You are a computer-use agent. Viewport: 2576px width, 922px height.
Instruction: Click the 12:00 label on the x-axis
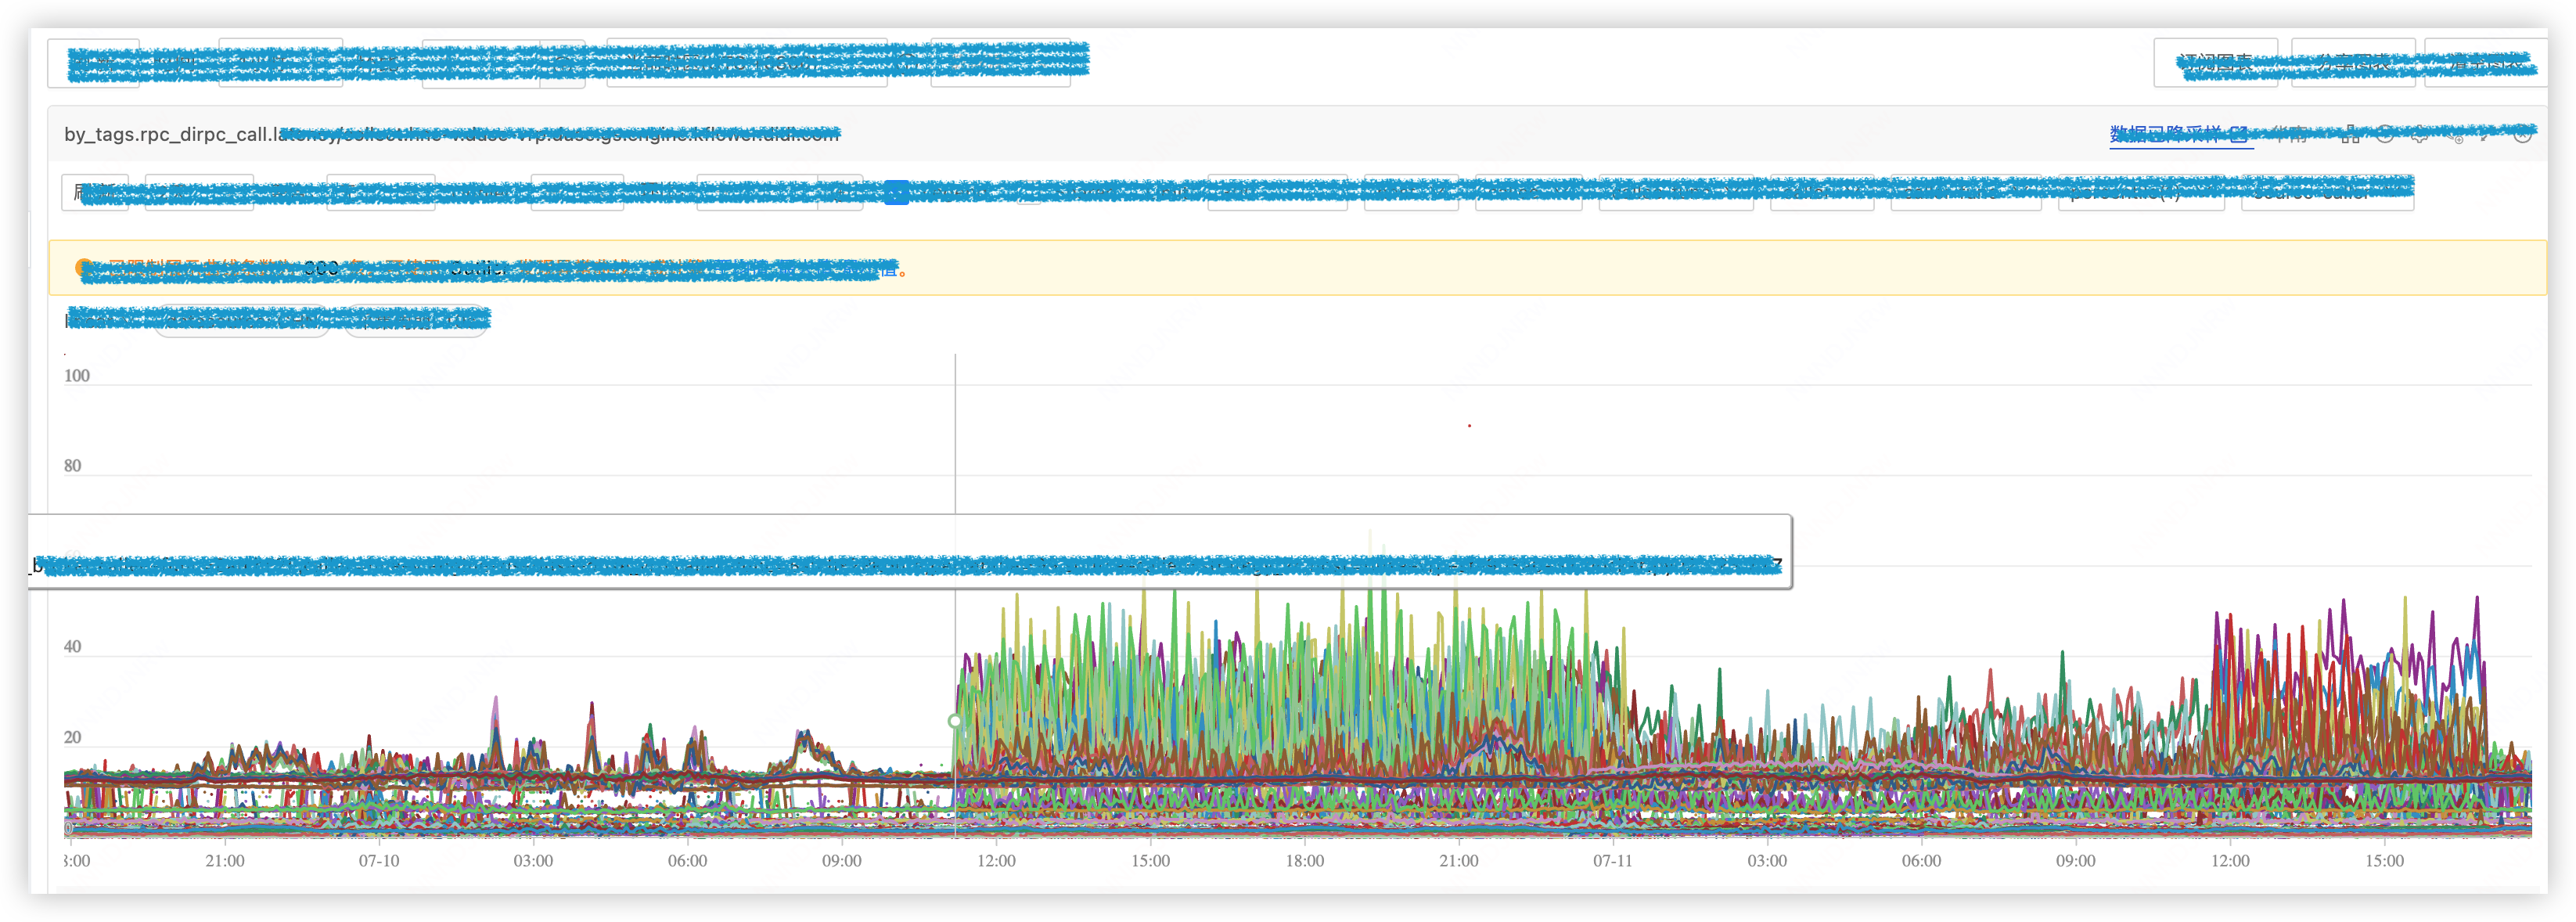pos(996,861)
